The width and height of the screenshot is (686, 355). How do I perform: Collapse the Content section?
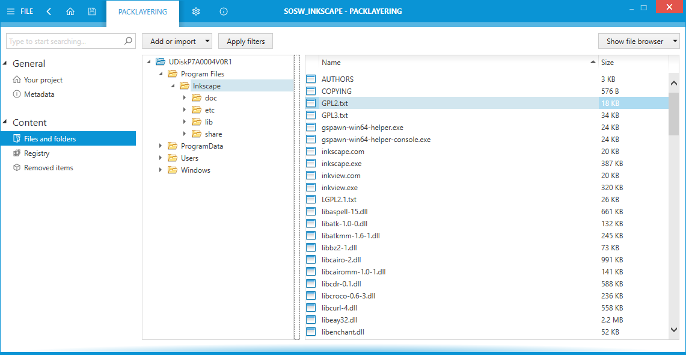5,122
